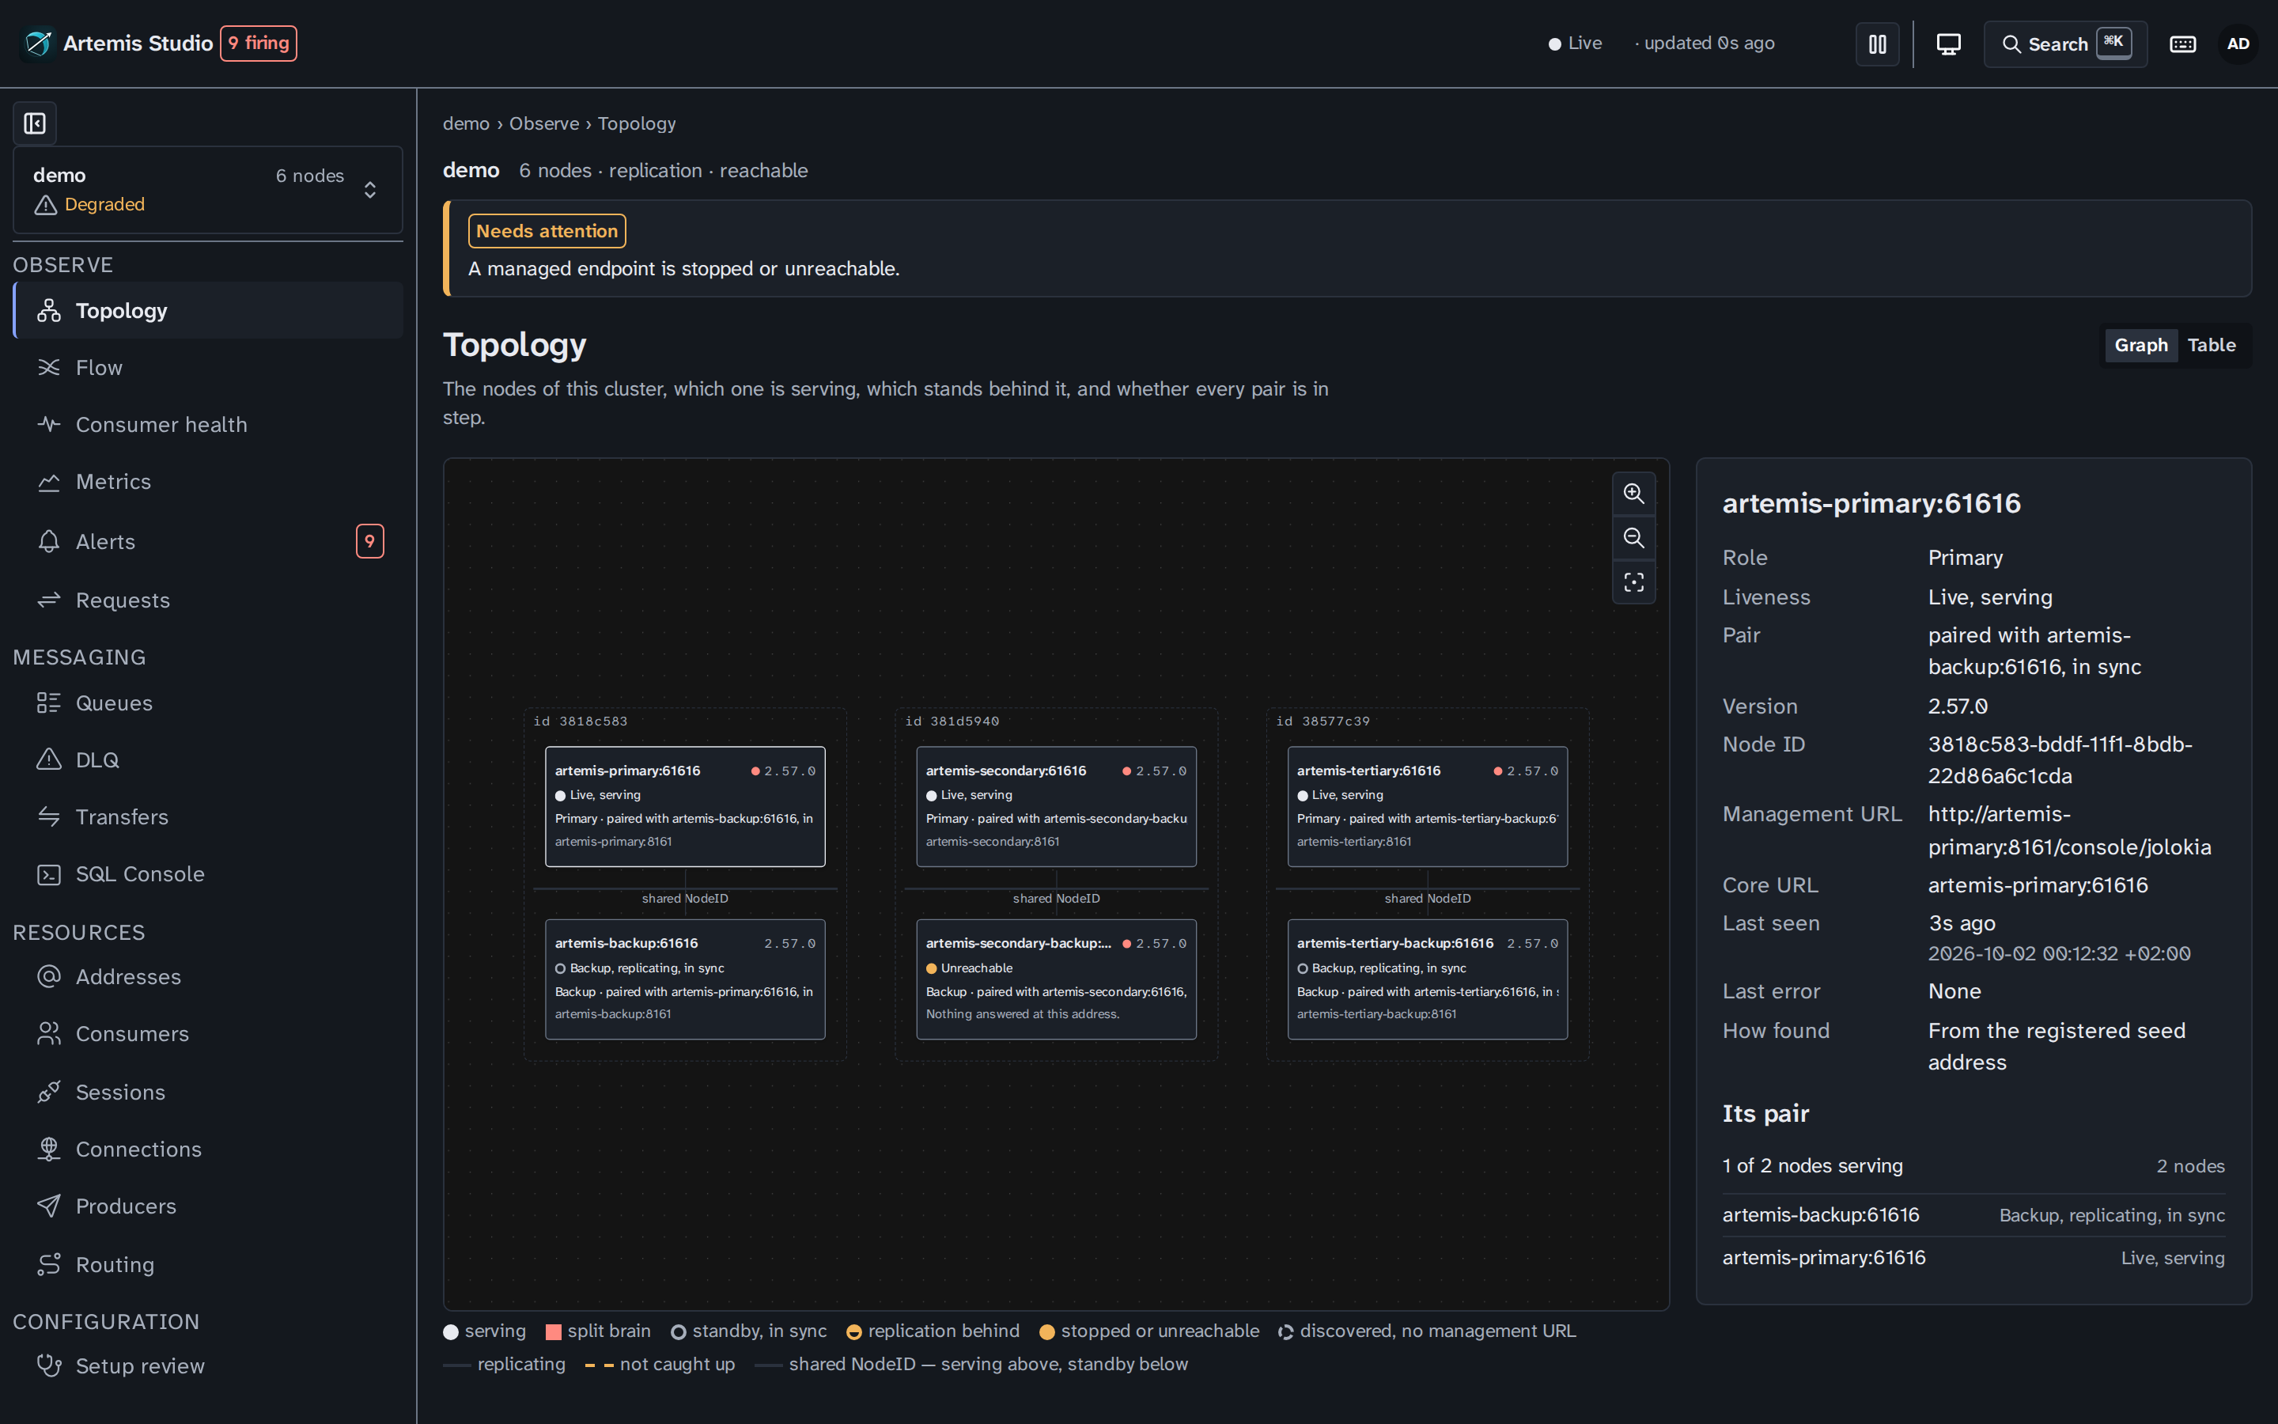Open SQL Console

tap(208, 874)
